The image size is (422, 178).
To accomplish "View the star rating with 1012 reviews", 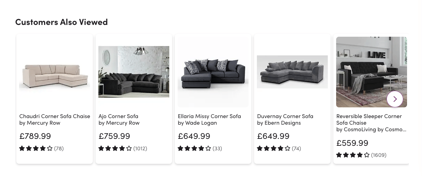I will point(123,149).
